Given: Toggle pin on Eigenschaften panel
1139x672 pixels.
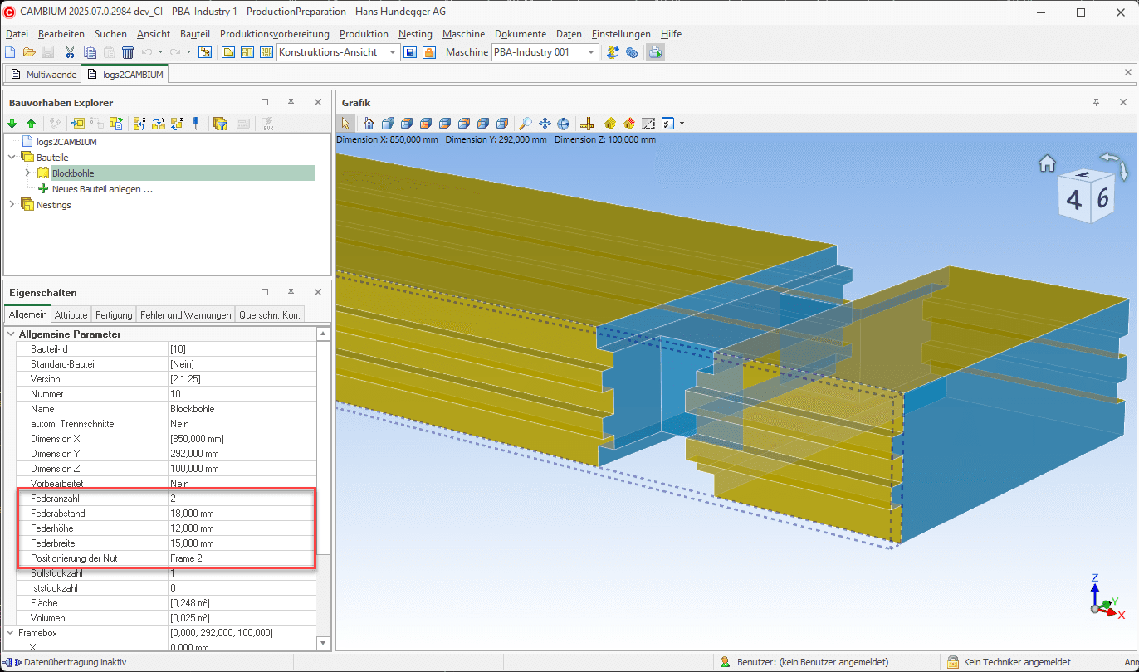Looking at the screenshot, I should tap(291, 292).
